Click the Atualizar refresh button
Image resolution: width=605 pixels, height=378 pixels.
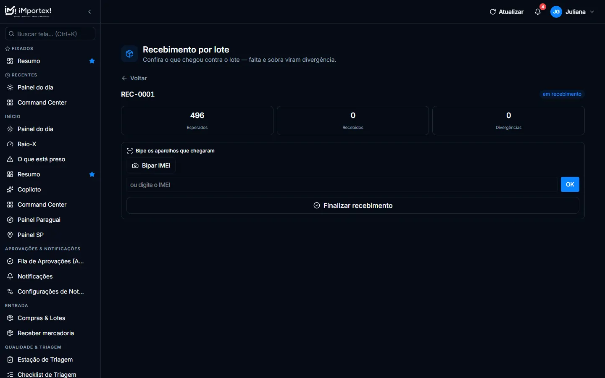507,12
